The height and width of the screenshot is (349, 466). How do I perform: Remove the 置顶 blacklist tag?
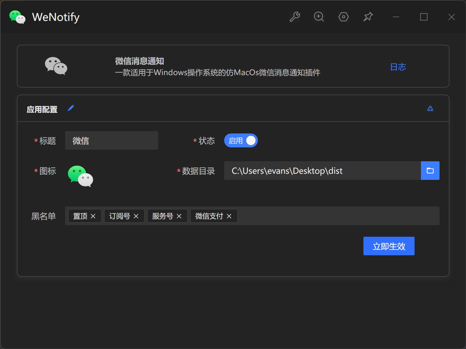pos(93,216)
